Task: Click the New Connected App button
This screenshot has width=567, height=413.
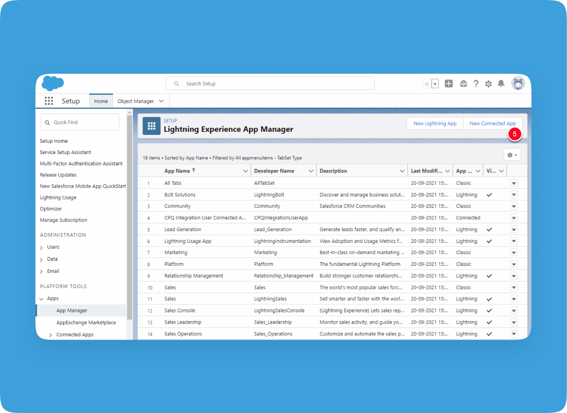Action: coord(492,124)
